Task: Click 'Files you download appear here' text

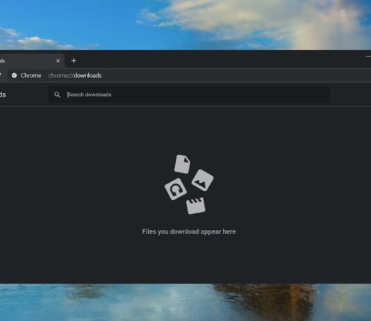Action: click(x=189, y=231)
